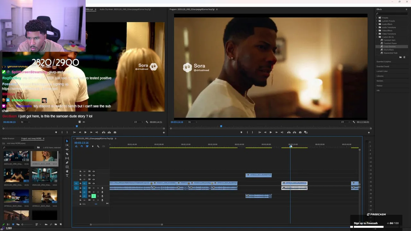The width and height of the screenshot is (411, 231).
Task: Expand Video Effects folder
Action: (x=377, y=30)
